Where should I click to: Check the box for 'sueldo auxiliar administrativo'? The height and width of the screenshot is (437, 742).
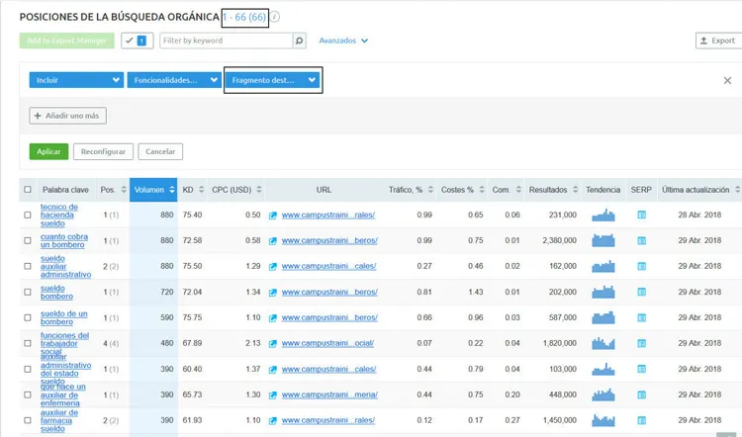(28, 266)
